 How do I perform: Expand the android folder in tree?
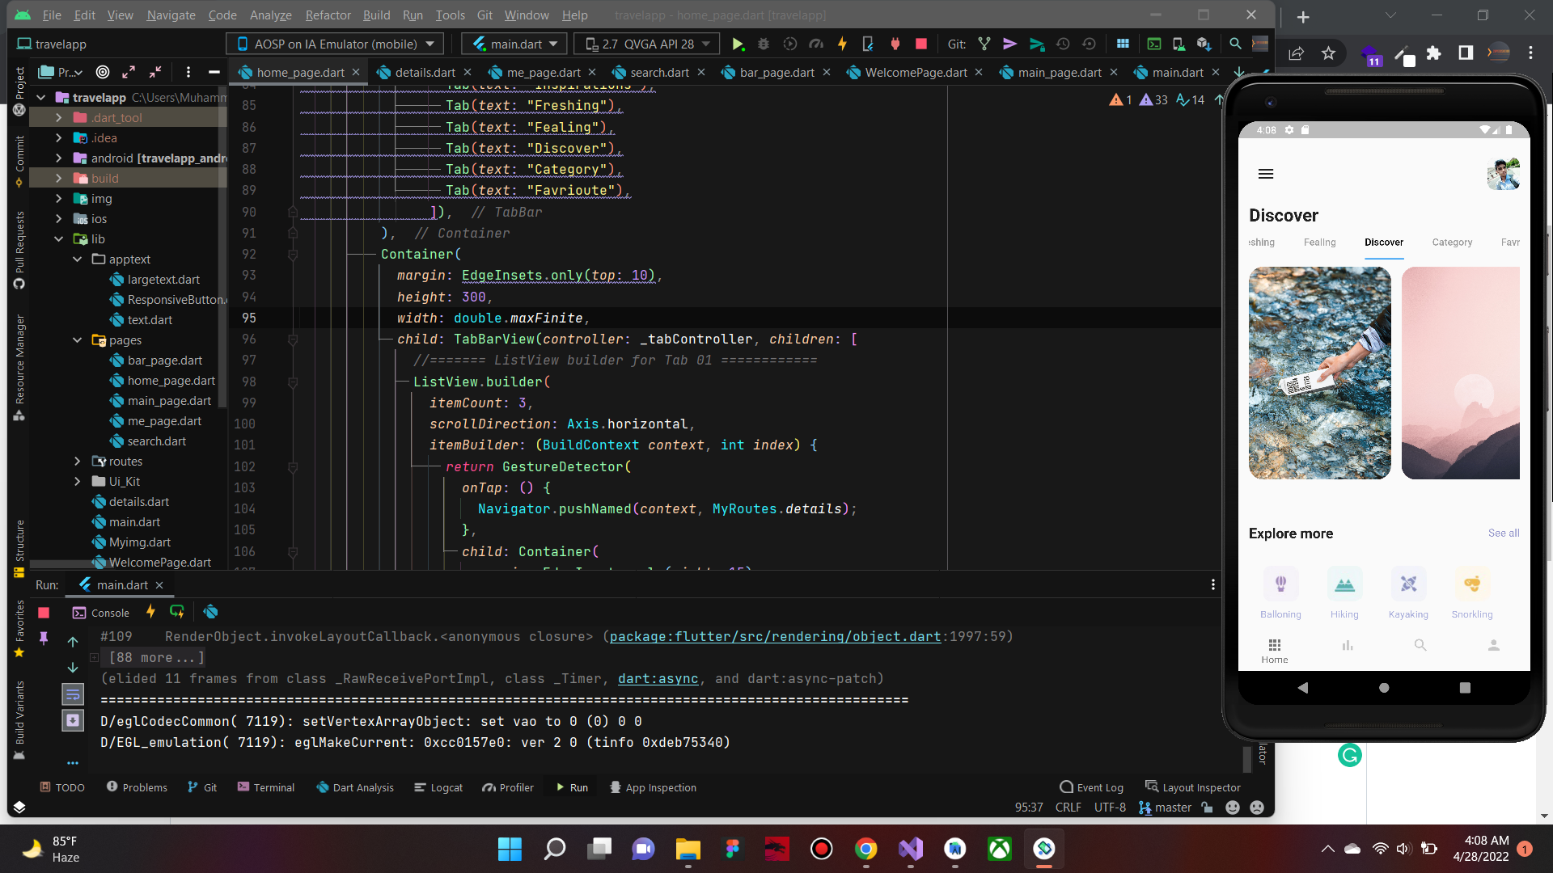coord(58,158)
